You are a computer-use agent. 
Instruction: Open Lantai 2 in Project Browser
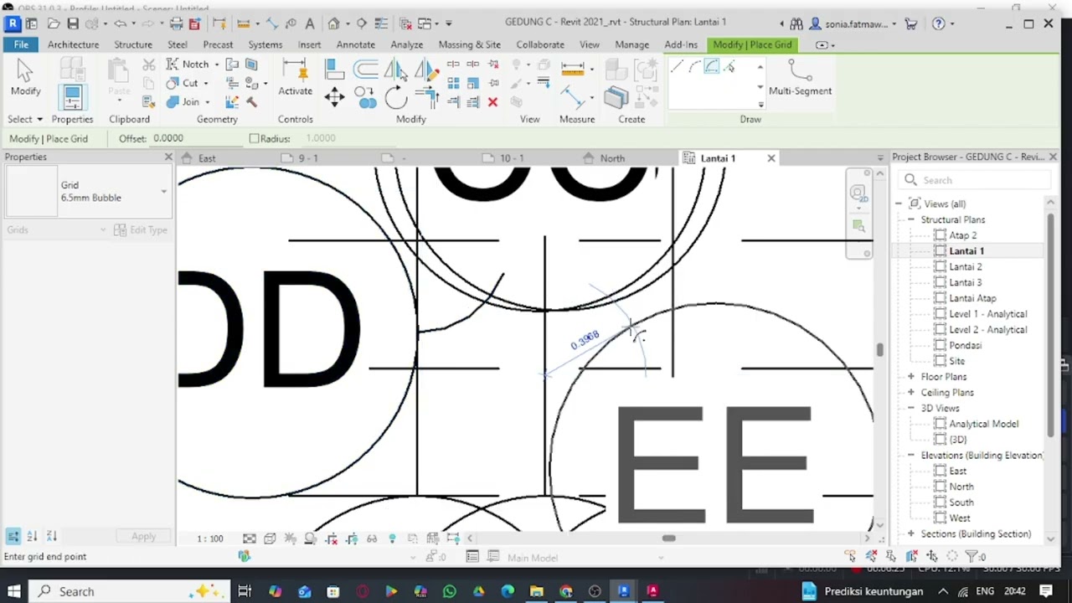(x=965, y=266)
